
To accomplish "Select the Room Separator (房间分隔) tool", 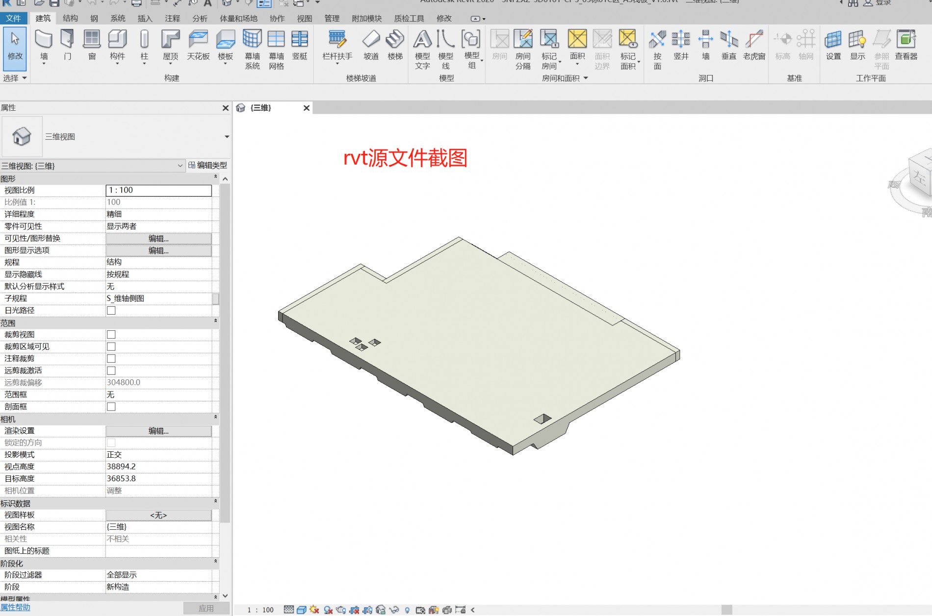I will 523,49.
